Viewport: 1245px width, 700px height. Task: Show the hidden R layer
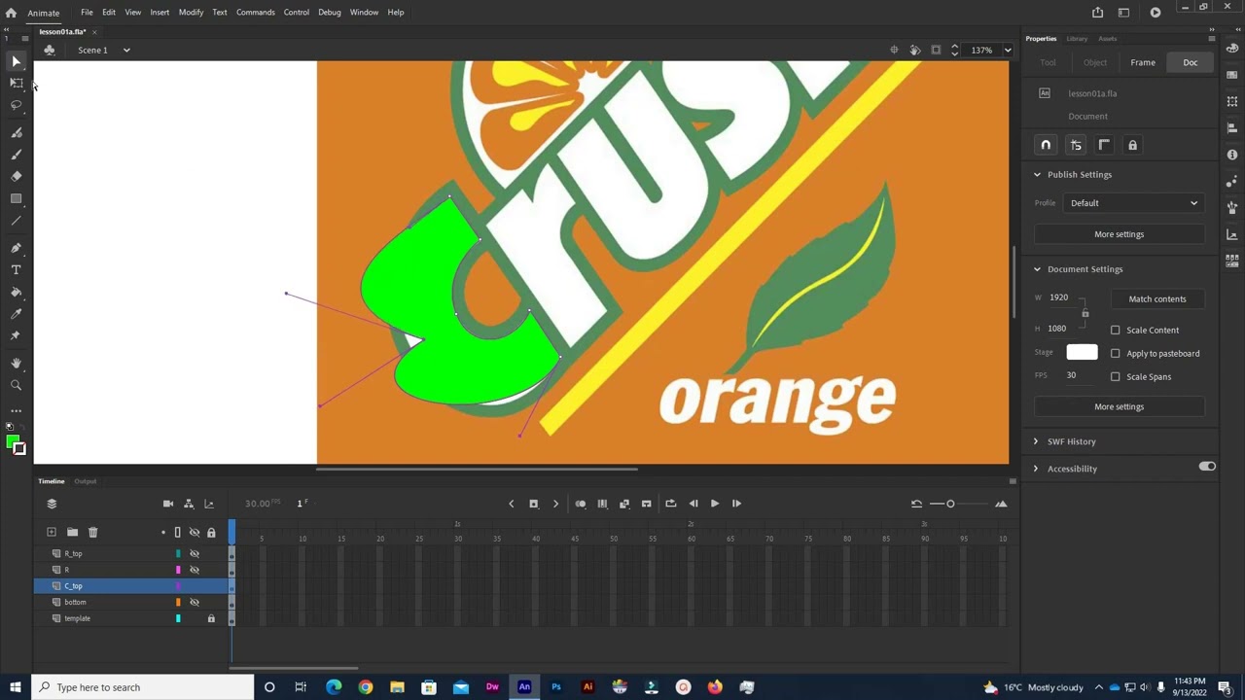(x=195, y=570)
